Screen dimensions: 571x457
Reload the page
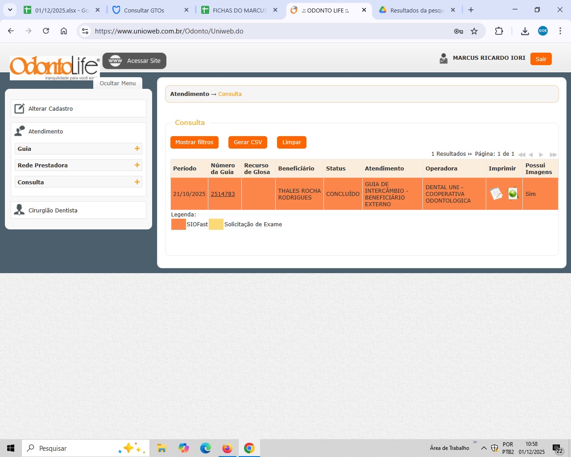tap(46, 31)
